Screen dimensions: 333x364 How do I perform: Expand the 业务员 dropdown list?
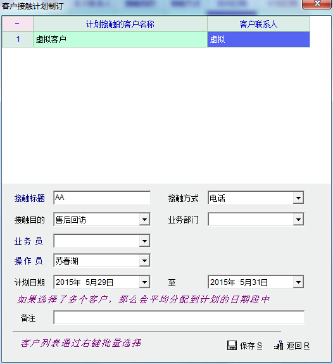pyautogui.click(x=144, y=241)
